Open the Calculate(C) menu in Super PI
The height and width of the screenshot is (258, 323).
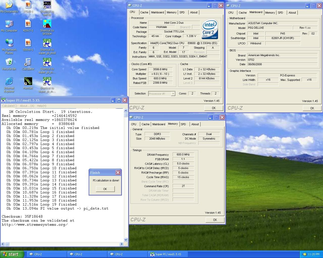(10, 106)
